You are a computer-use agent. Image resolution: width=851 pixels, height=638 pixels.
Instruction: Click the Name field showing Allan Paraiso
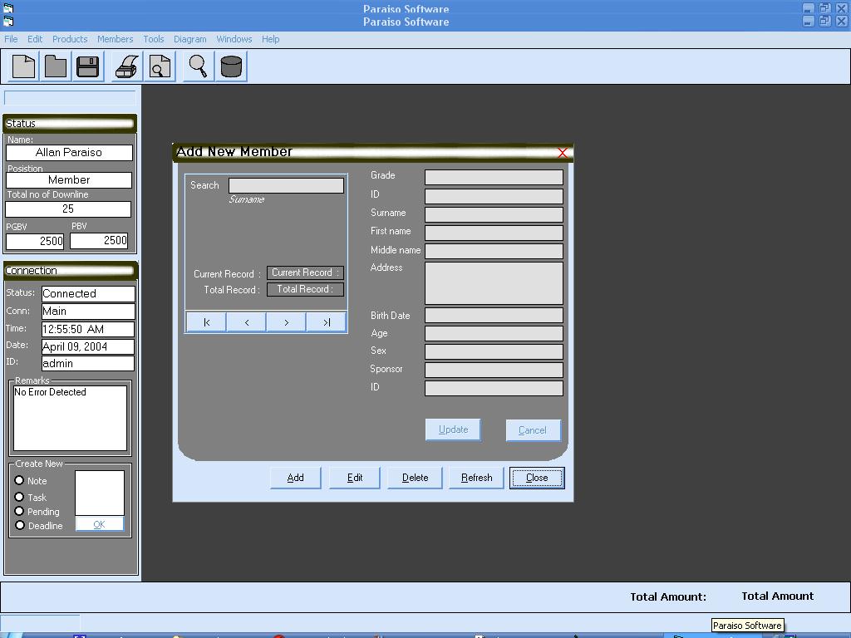tap(69, 153)
